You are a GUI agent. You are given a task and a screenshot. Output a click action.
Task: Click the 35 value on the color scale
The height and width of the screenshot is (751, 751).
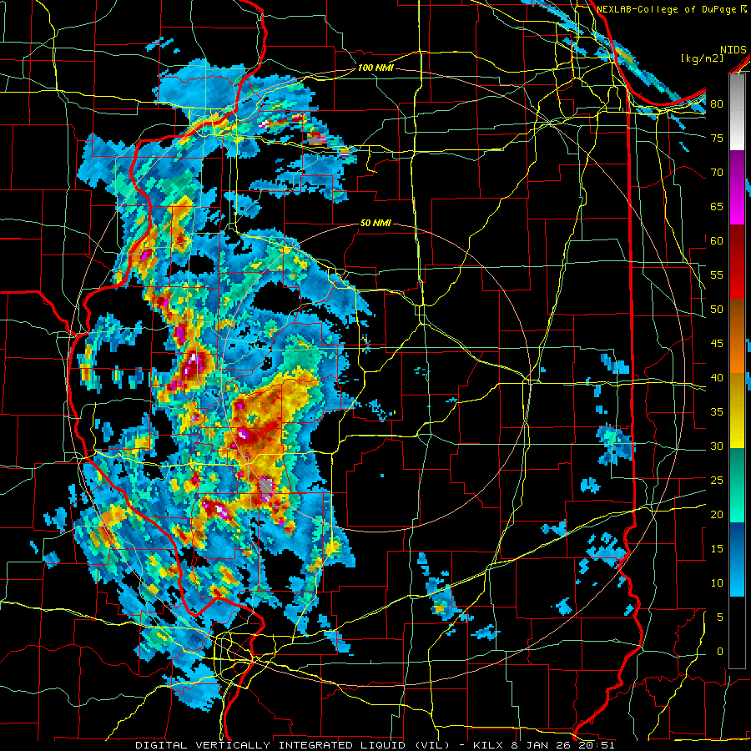pyautogui.click(x=717, y=412)
